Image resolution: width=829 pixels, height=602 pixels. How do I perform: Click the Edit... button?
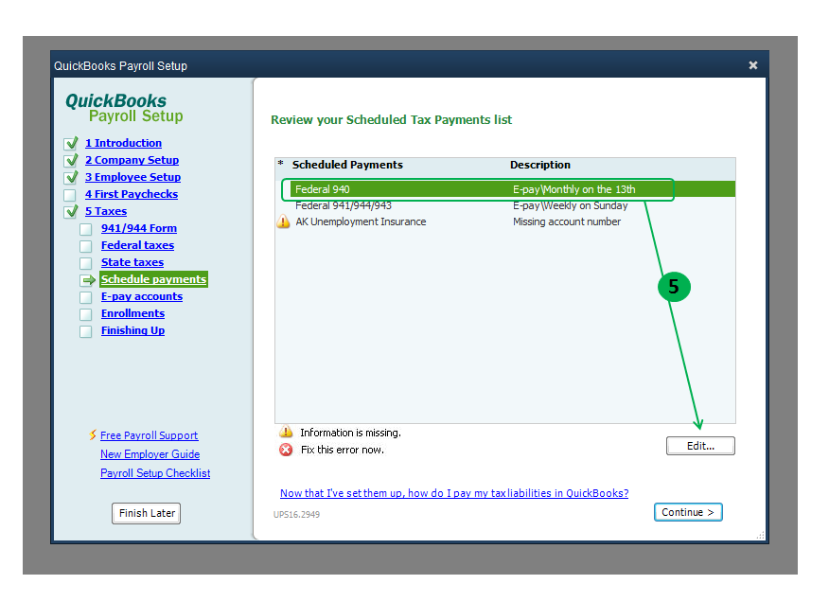pyautogui.click(x=700, y=446)
